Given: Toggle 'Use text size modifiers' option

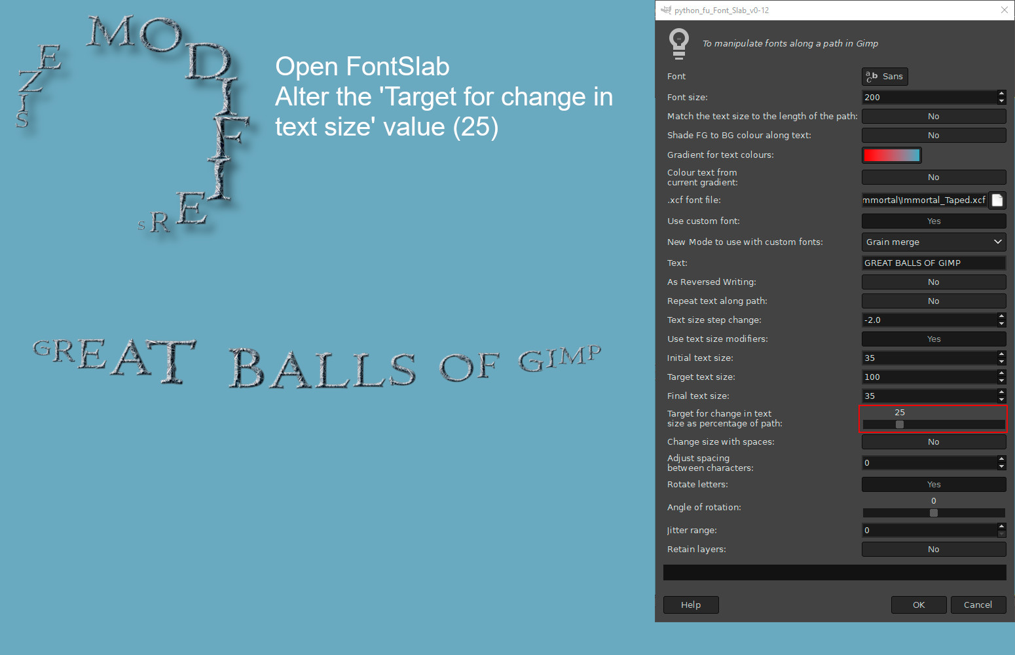Looking at the screenshot, I should [934, 339].
